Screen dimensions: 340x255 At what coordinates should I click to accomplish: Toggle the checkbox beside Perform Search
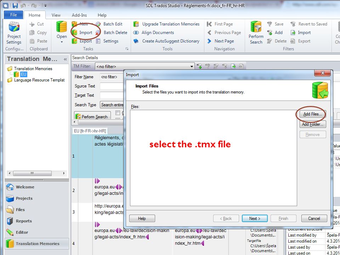tap(118, 113)
